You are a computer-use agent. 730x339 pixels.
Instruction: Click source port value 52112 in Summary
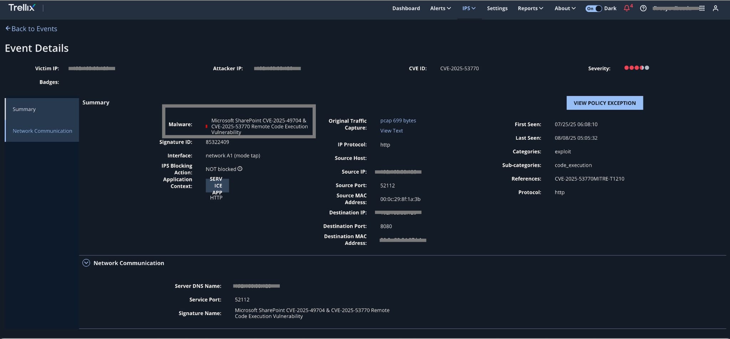[x=387, y=185]
